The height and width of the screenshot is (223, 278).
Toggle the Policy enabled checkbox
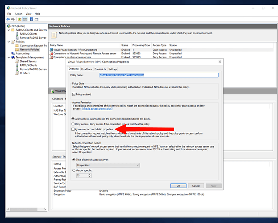[74, 94]
